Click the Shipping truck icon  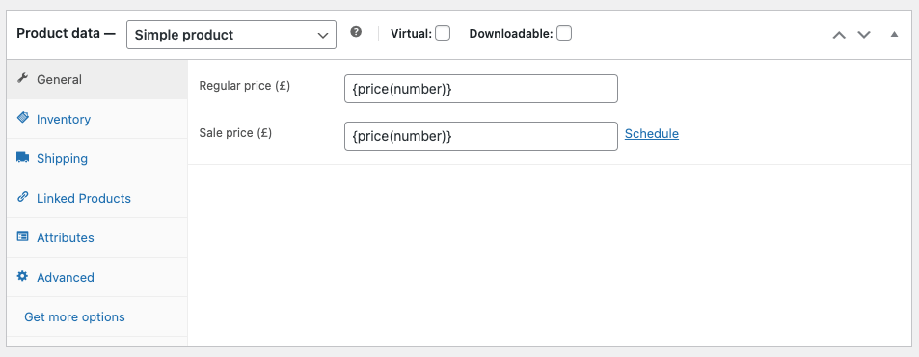[23, 157]
